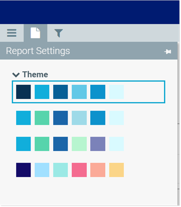Select the first blue theme palette row

click(88, 92)
